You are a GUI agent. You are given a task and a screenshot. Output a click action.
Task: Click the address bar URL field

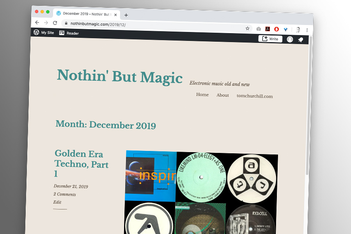(154, 25)
